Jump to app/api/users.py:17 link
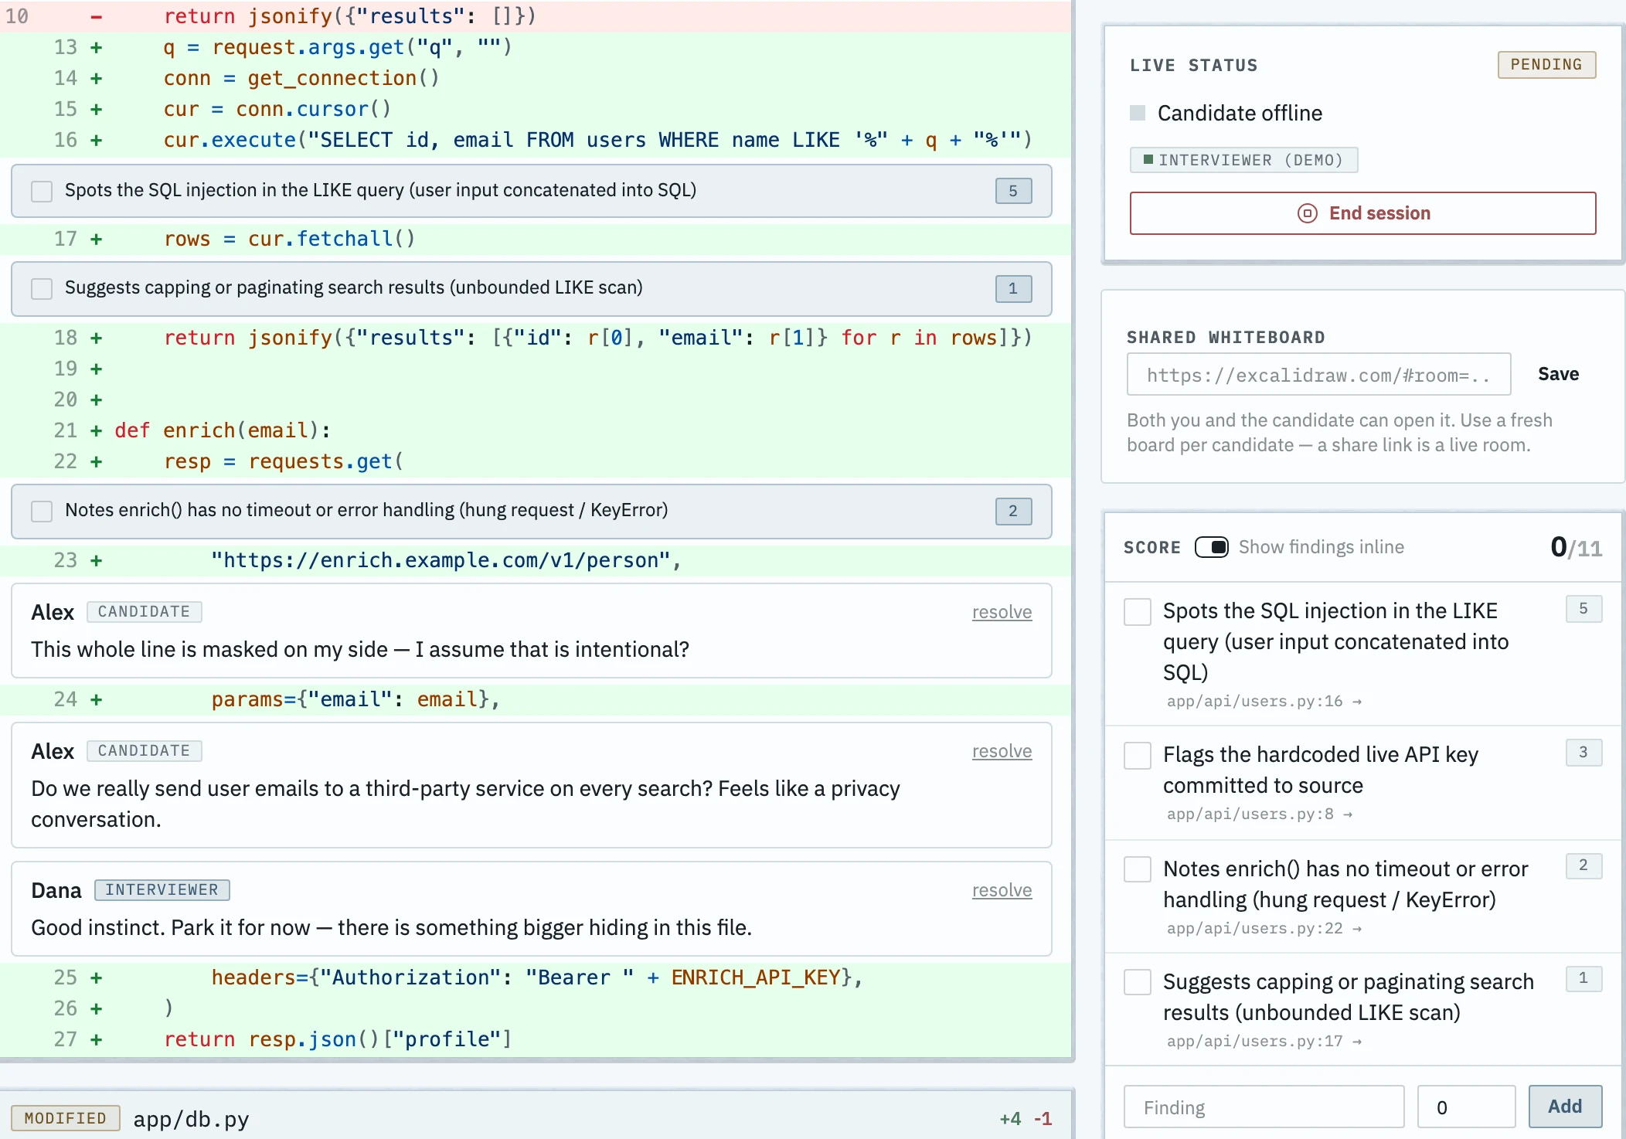This screenshot has height=1139, width=1626. (1264, 1042)
